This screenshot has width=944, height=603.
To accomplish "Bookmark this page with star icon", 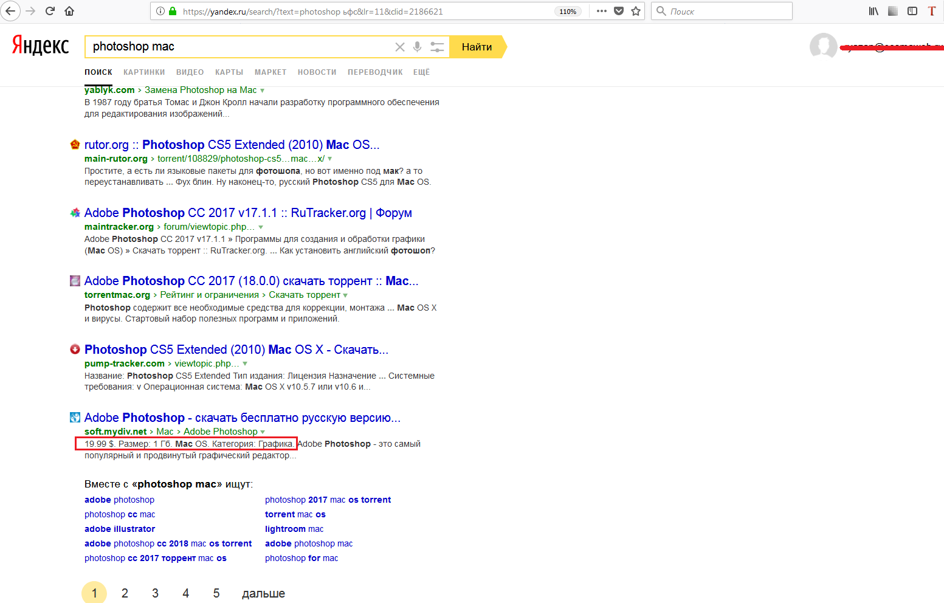I will click(x=636, y=11).
